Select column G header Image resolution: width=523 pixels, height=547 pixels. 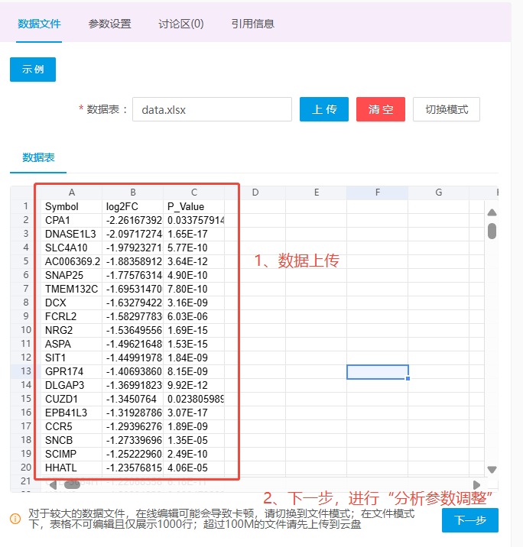pyautogui.click(x=439, y=193)
